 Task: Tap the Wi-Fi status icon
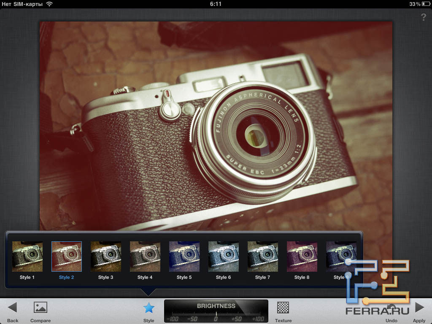pos(49,4)
